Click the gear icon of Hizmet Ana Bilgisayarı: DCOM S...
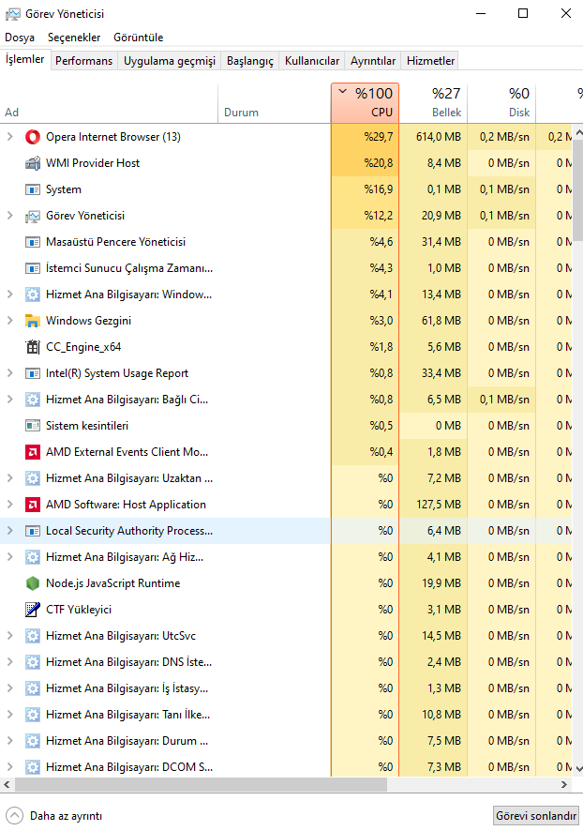 tap(33, 767)
